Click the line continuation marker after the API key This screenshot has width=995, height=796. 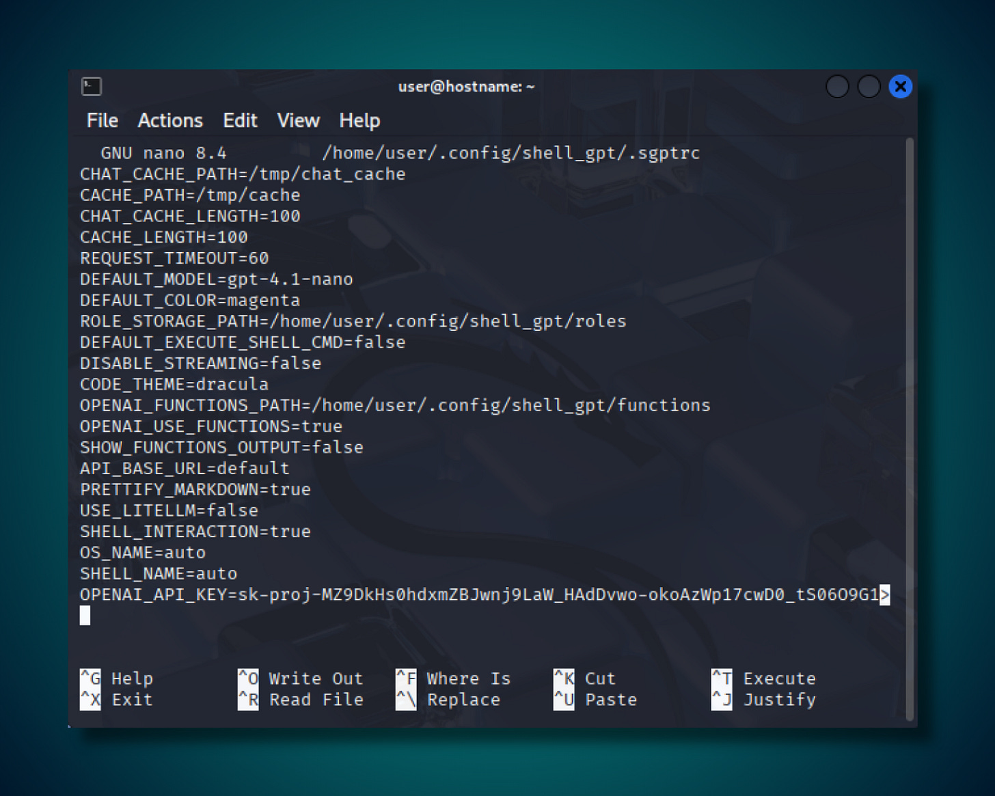pyautogui.click(x=886, y=594)
